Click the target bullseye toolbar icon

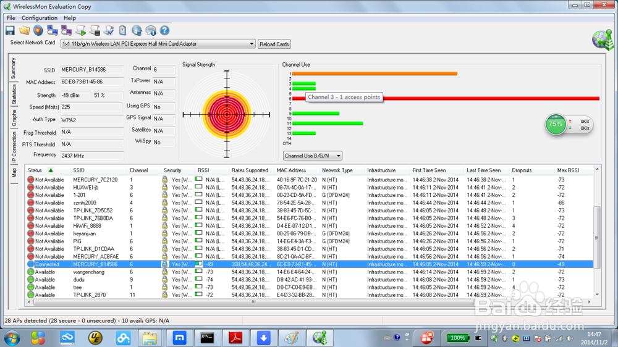pyautogui.click(x=38, y=30)
